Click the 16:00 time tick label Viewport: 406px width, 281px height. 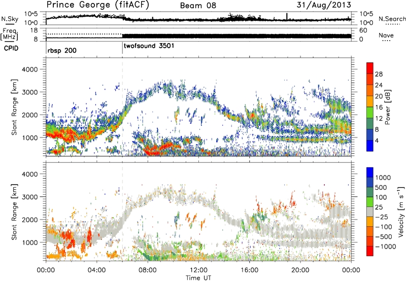point(249,270)
